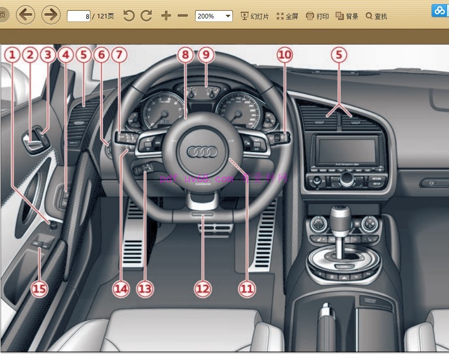449x354 pixels.
Task: Go to the next page arrow
Action: (51, 15)
